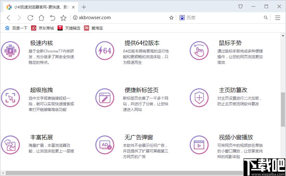Click description starting 对主页设置进行二次加密
This screenshot has height=176, width=286.
coord(240,101)
